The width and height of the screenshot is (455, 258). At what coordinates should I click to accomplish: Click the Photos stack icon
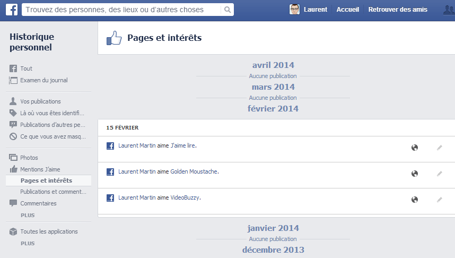[13, 158]
